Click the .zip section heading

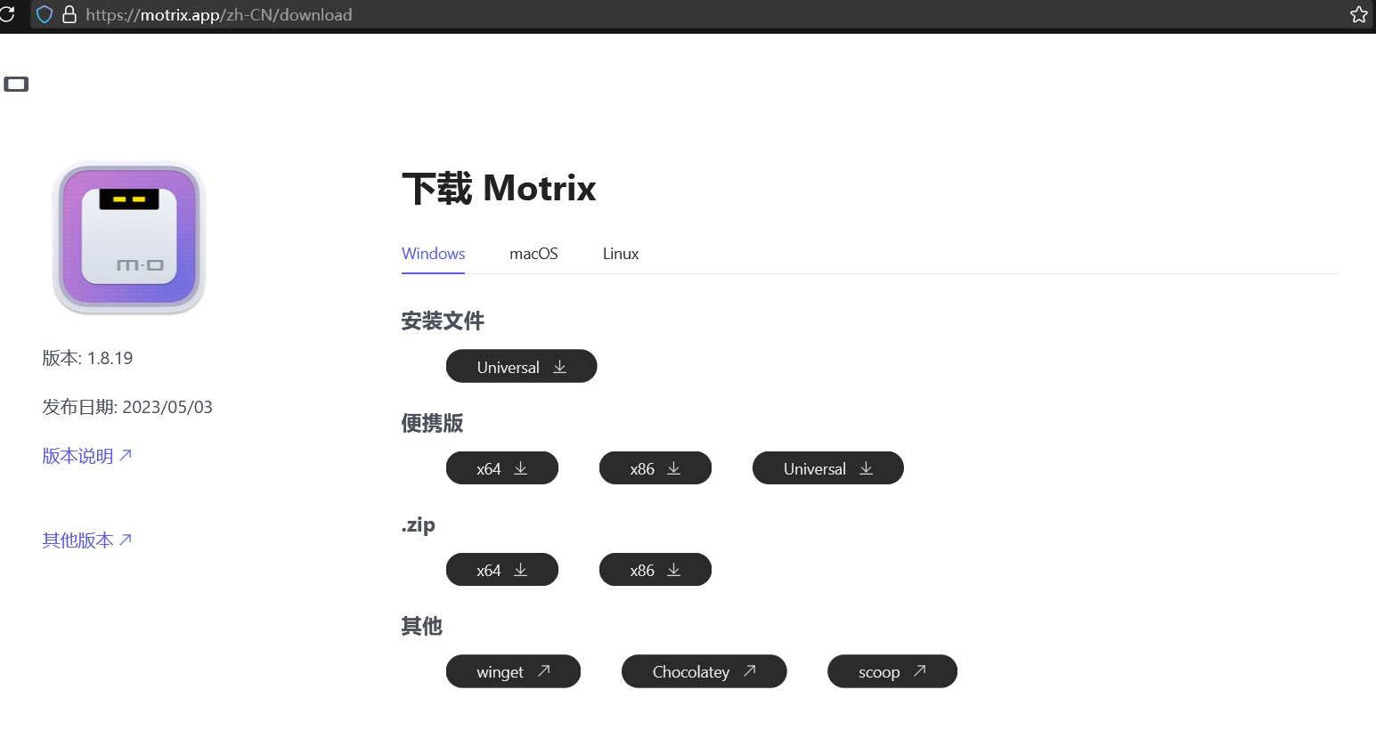pos(418,525)
